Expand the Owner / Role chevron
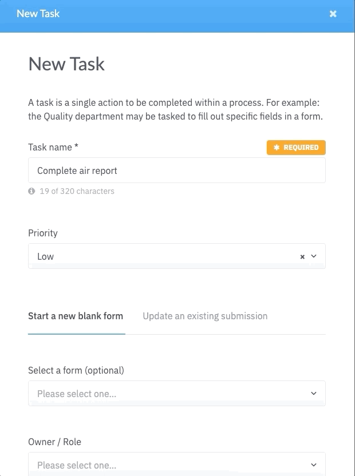 click(314, 465)
